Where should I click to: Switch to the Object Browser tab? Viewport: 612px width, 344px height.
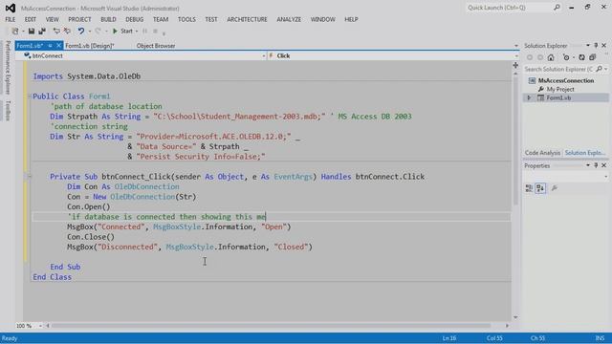[x=156, y=46]
